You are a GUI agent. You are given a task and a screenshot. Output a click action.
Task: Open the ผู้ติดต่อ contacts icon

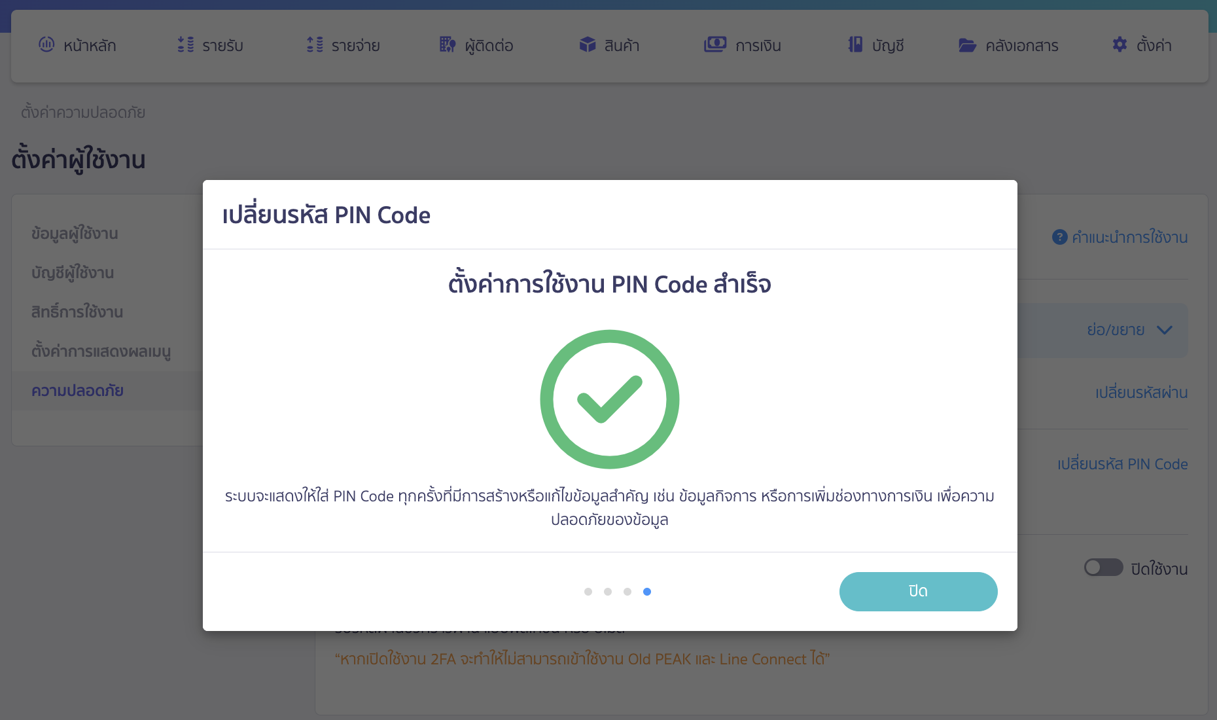pyautogui.click(x=448, y=45)
